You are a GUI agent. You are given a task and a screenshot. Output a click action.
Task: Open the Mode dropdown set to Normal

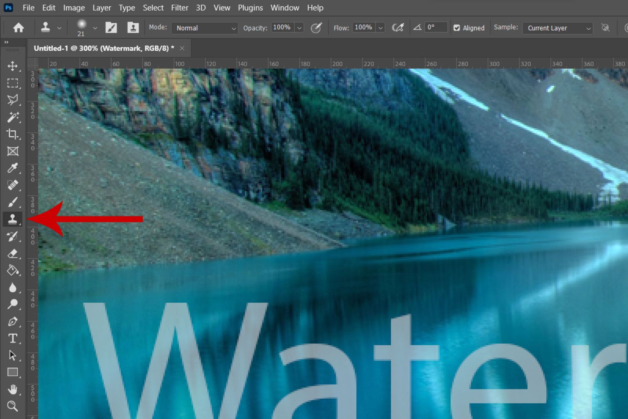(204, 28)
